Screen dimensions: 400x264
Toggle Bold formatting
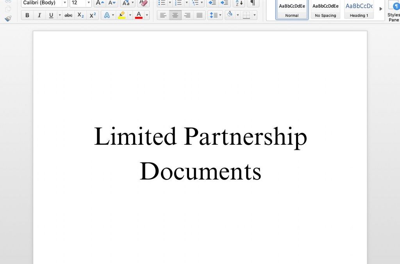27,15
